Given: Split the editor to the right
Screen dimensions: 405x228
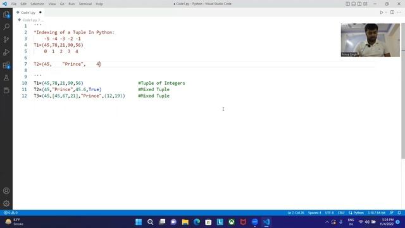Looking at the screenshot, I should point(392,13).
